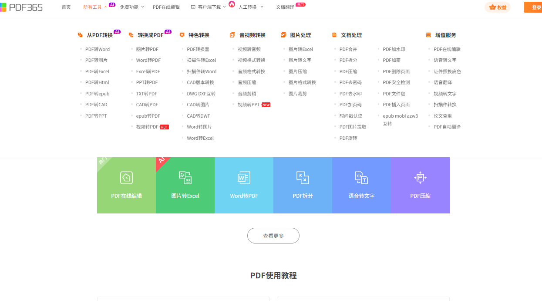
Task: Click the PDF拆分 tile icon
Action: point(303,178)
